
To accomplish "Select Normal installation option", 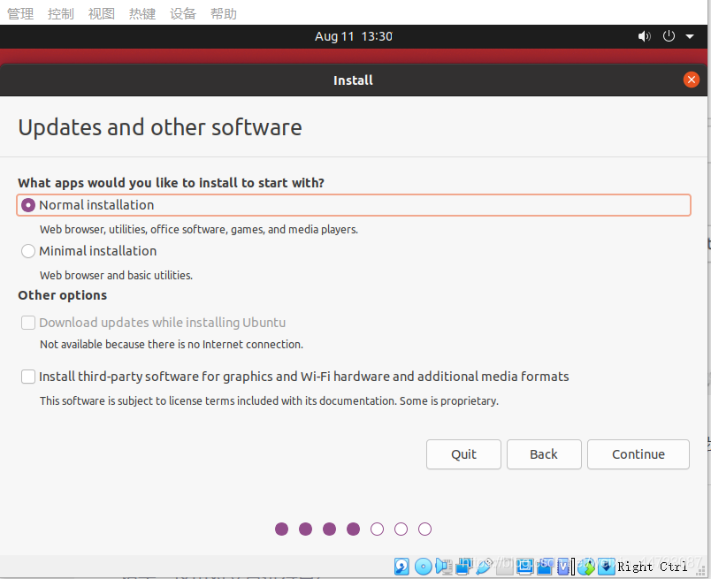I will point(354,205).
